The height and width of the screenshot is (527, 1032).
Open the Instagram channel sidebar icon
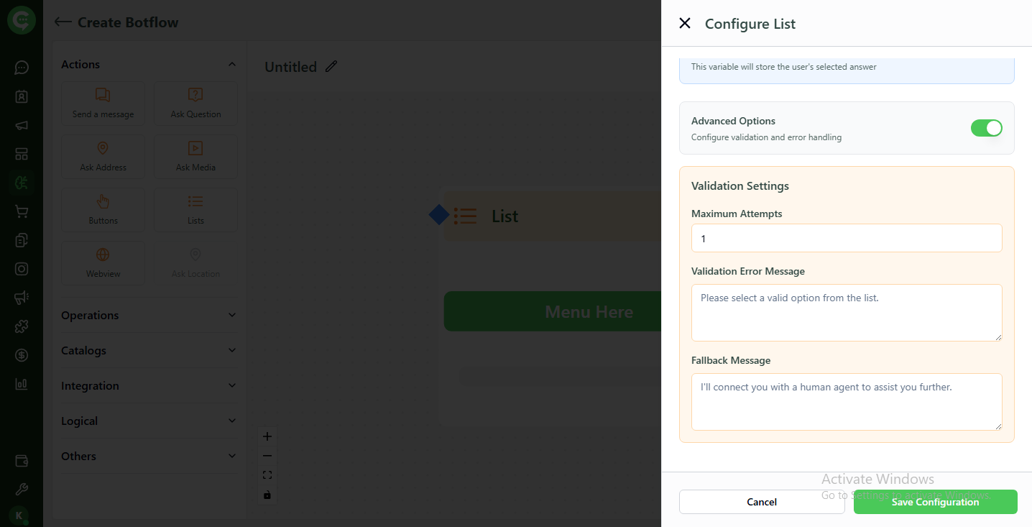(x=21, y=268)
